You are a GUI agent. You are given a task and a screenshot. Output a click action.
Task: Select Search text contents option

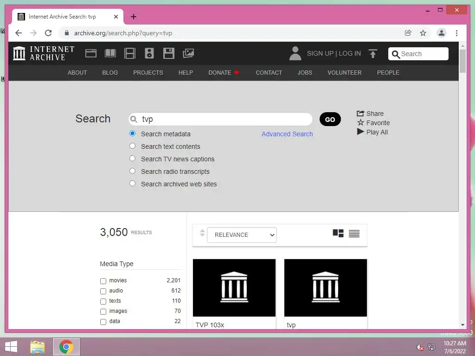[132, 146]
